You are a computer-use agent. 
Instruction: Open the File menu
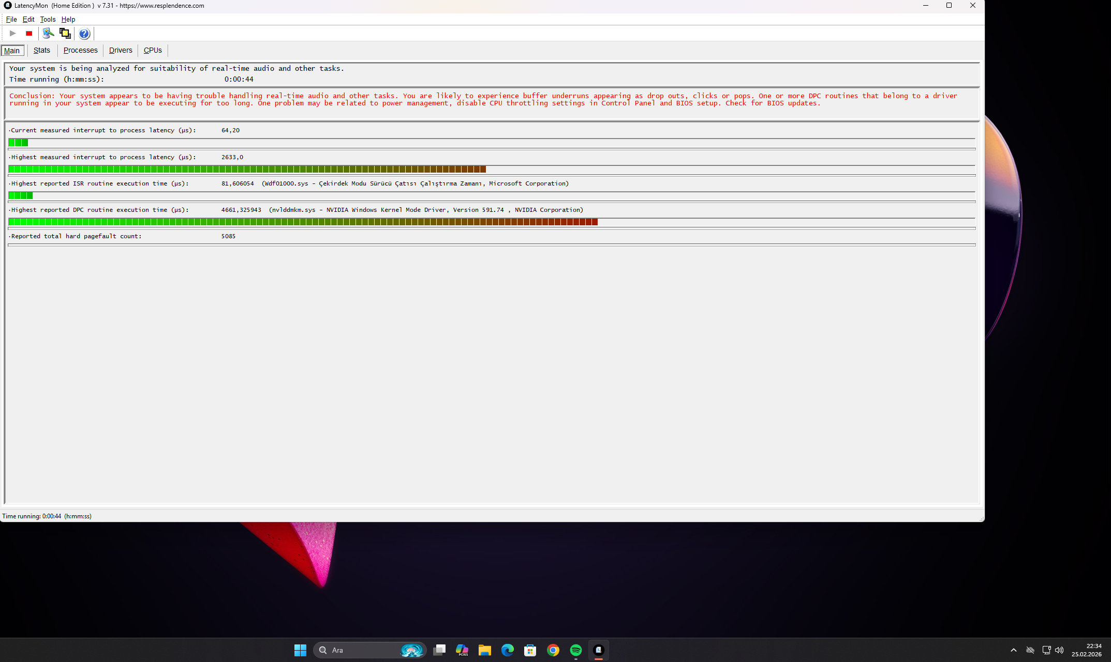pyautogui.click(x=11, y=19)
